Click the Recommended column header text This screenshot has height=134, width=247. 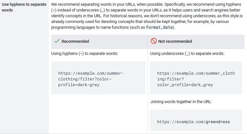(x=75, y=41)
